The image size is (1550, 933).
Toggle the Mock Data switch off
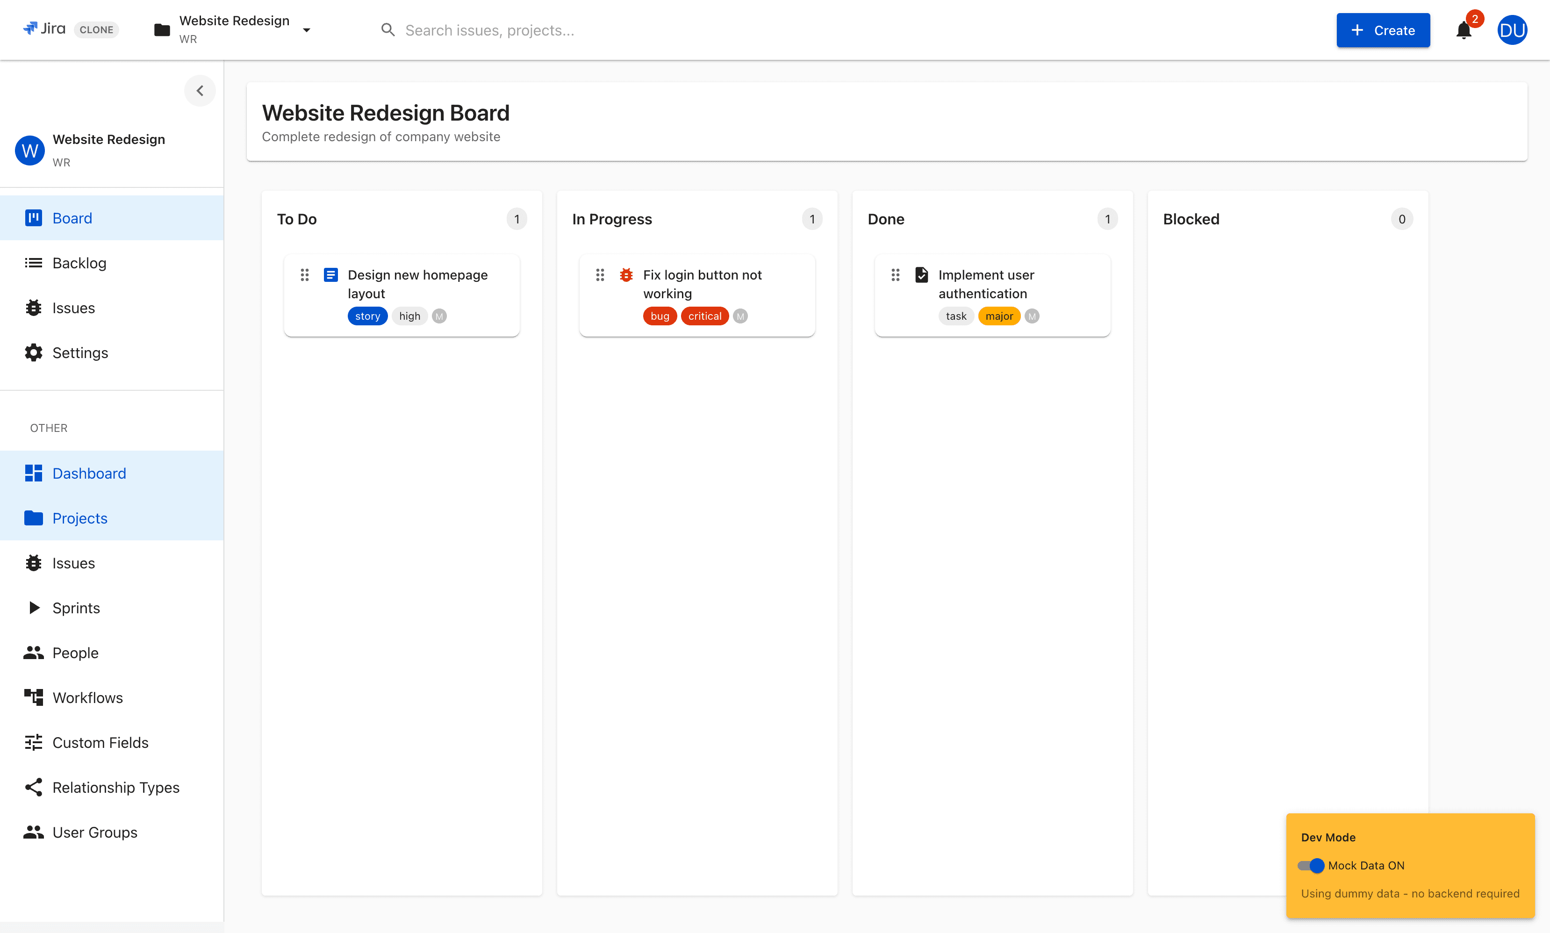(x=1311, y=865)
